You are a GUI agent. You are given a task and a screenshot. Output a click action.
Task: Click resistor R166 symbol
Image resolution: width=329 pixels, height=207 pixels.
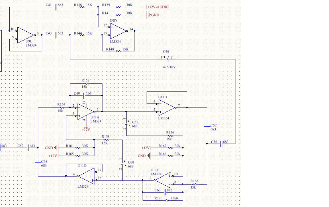171,156
